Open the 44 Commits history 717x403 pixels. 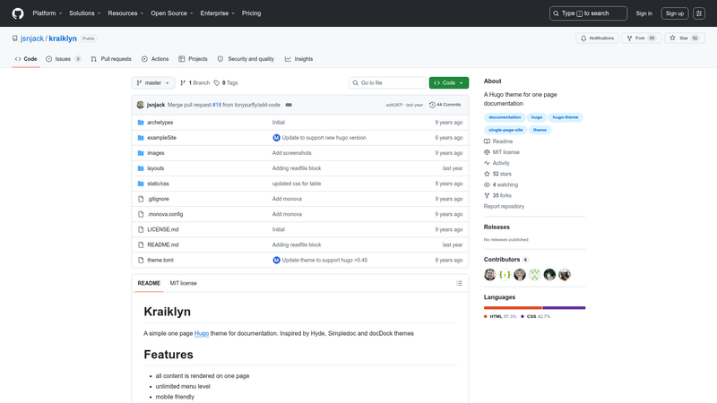pyautogui.click(x=445, y=105)
